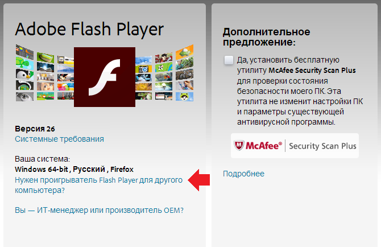Open the Системные требования link
The width and height of the screenshot is (381, 247).
click(x=59, y=139)
